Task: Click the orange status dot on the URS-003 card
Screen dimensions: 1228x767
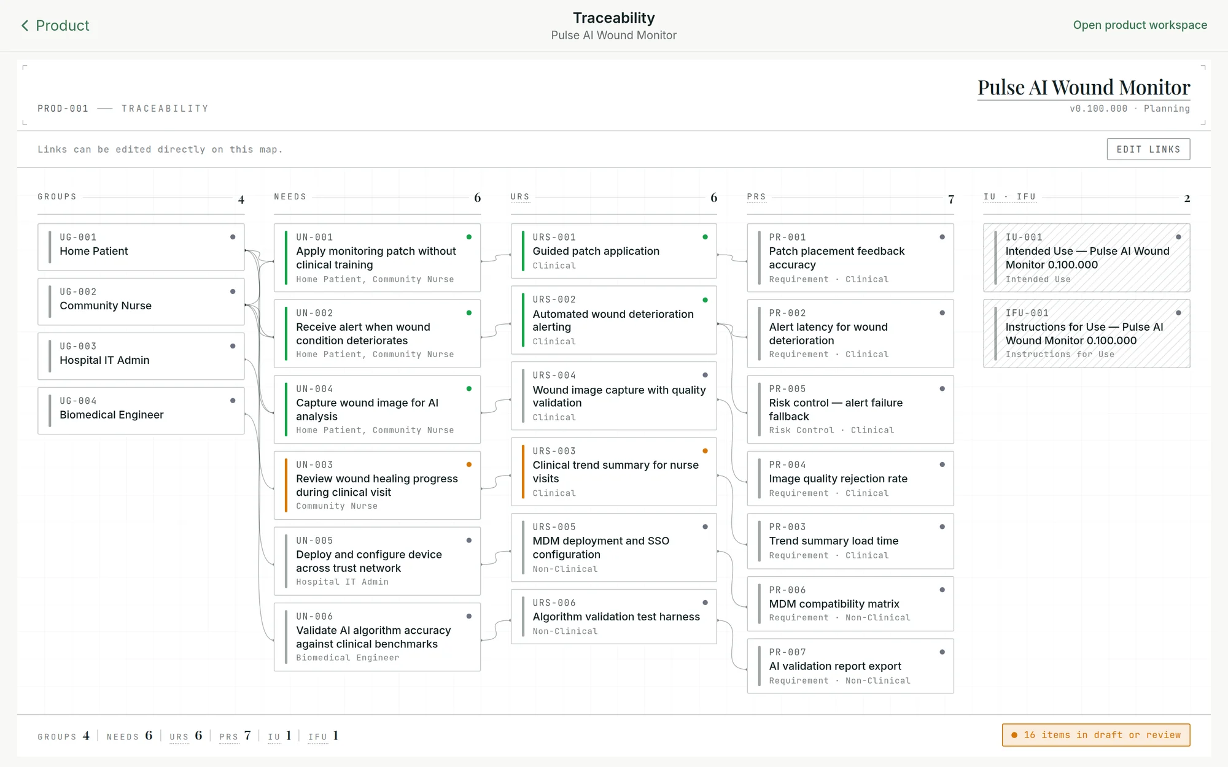Action: [x=705, y=451]
